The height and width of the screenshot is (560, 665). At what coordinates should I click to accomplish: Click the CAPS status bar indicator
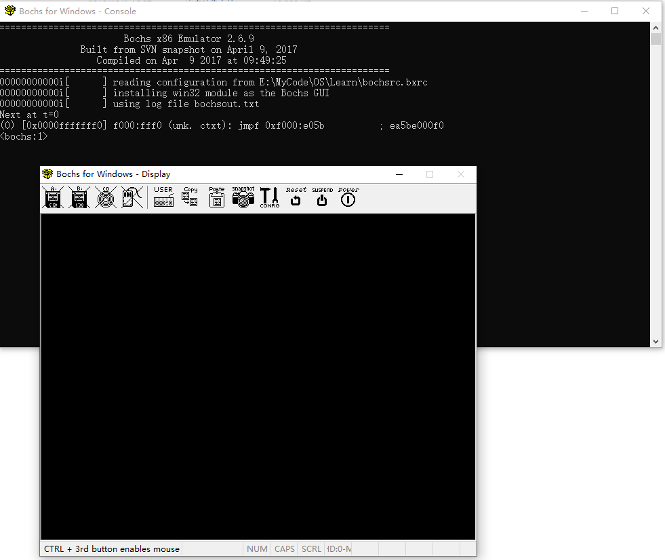(284, 549)
